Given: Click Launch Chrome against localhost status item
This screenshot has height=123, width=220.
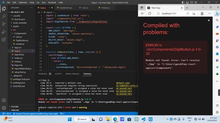Looking at the screenshot, I should (x=35, y=114).
